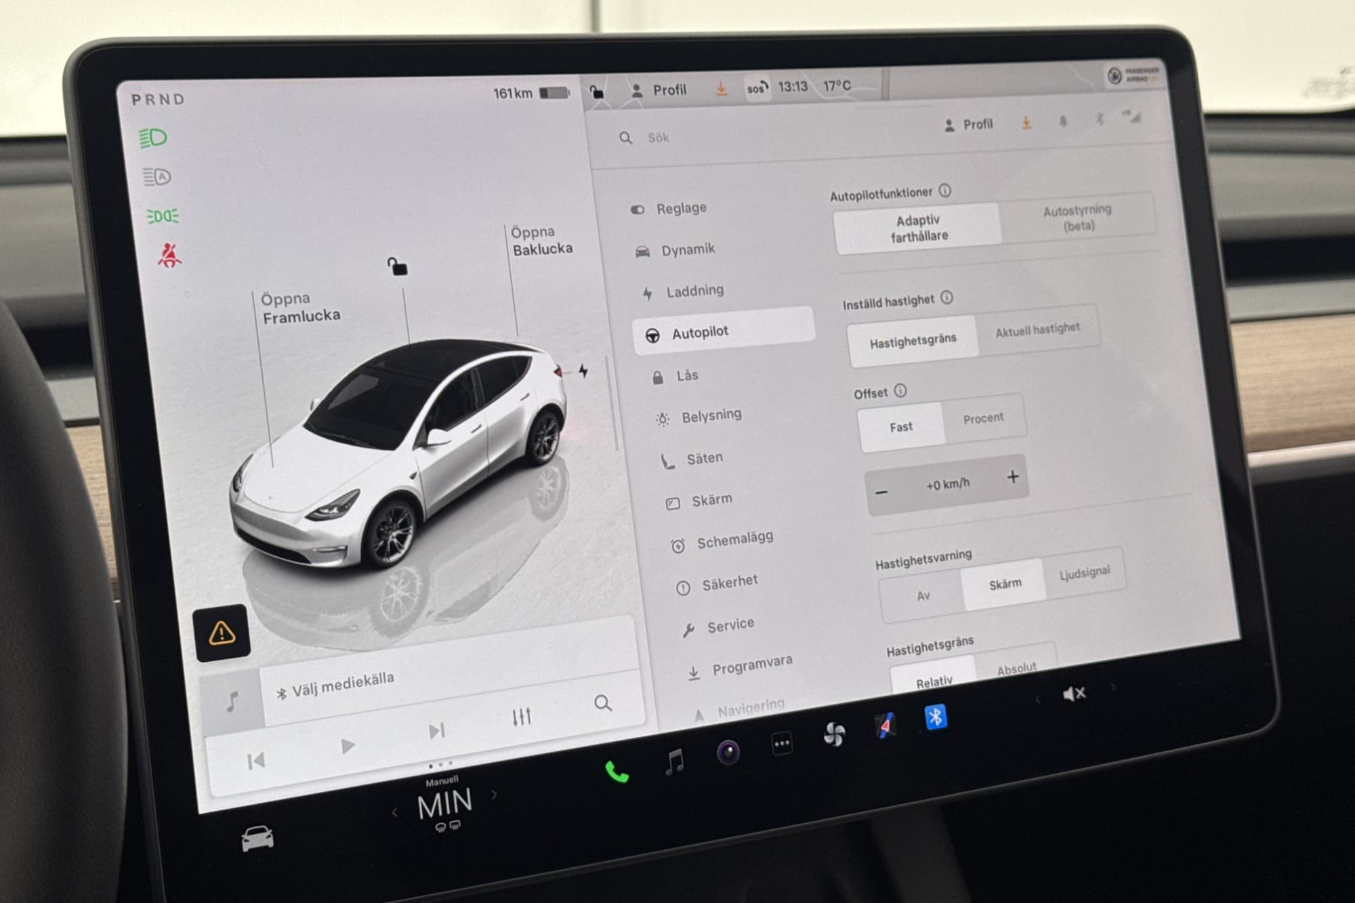Tap the orange download icon in top status bar
This screenshot has width=1355, height=903.
coord(721,89)
